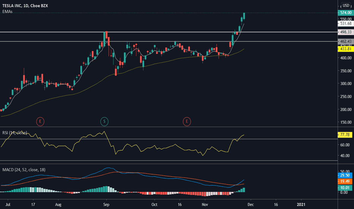
Task: Click the 250.00 price axis label
Action: [346, 97]
